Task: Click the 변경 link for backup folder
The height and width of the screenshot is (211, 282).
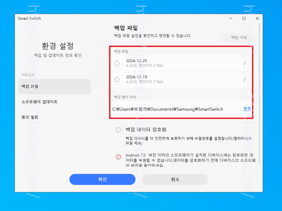Action: 247,109
